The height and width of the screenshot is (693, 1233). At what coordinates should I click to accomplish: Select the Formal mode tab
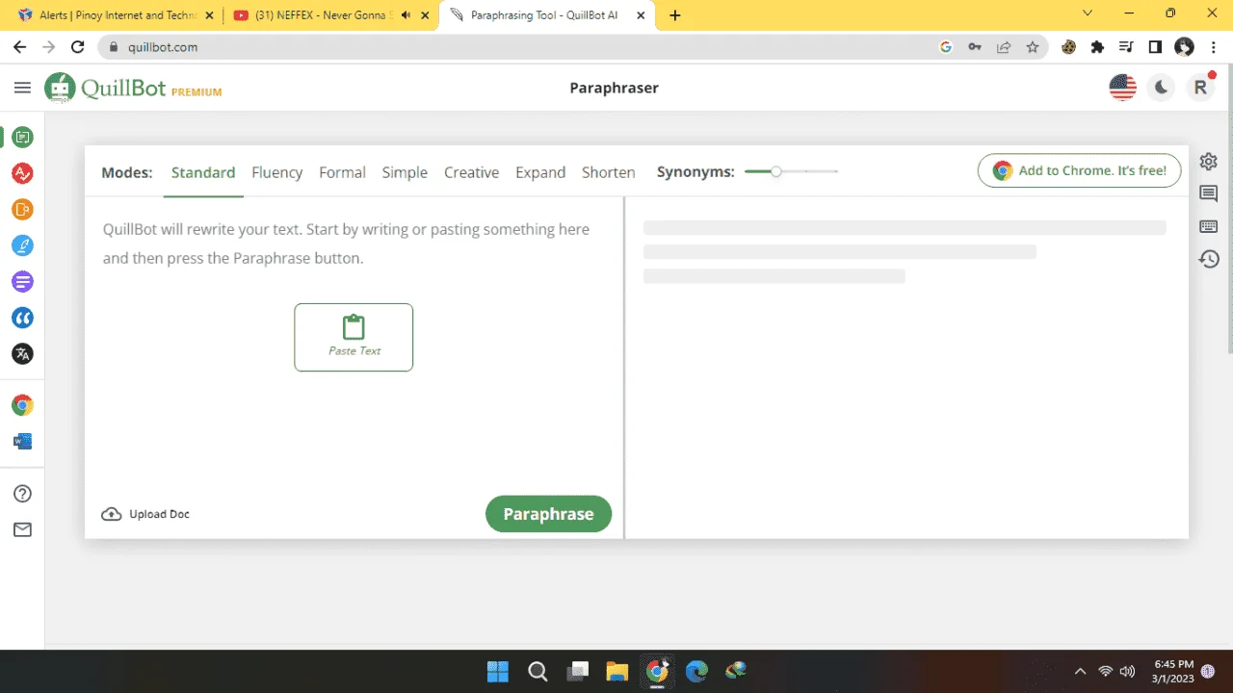pos(342,172)
